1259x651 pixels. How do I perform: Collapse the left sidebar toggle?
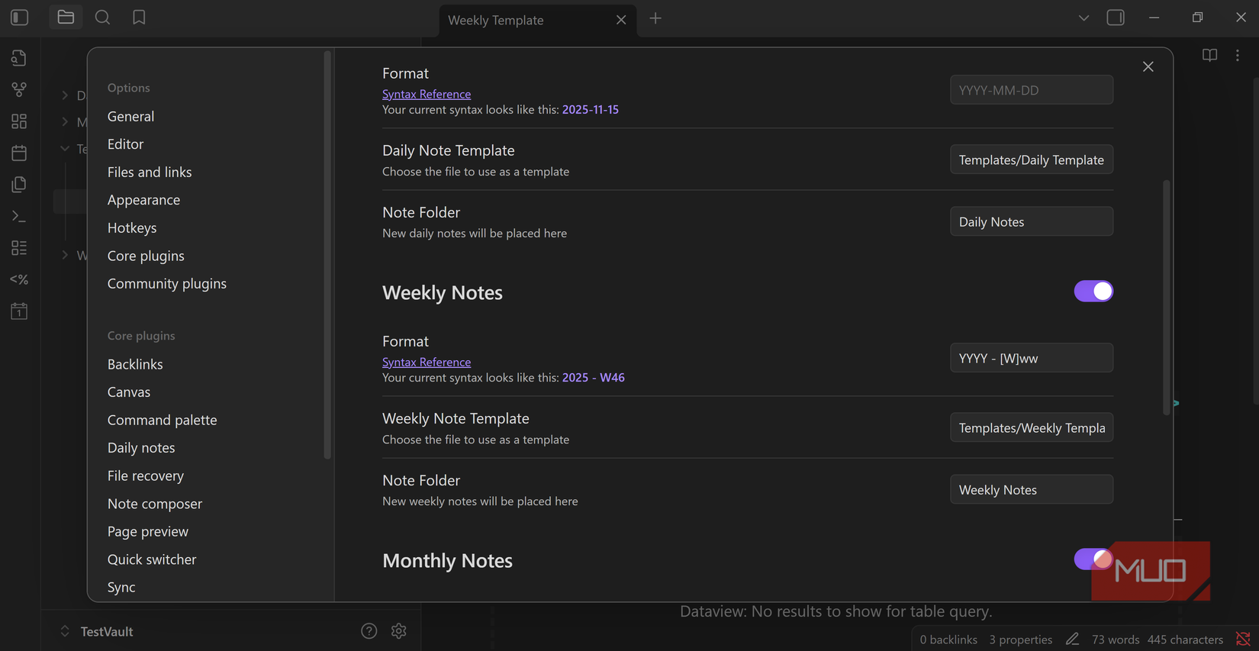coord(20,18)
